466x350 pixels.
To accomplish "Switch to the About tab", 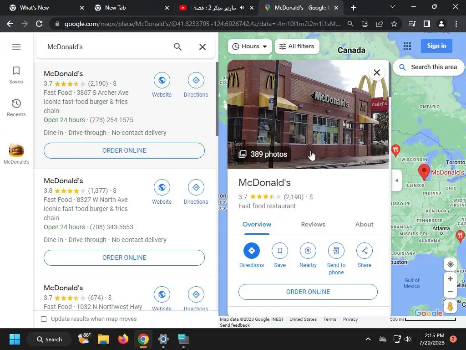I will 365,225.
